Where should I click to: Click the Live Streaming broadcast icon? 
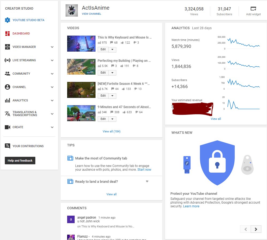[7, 60]
